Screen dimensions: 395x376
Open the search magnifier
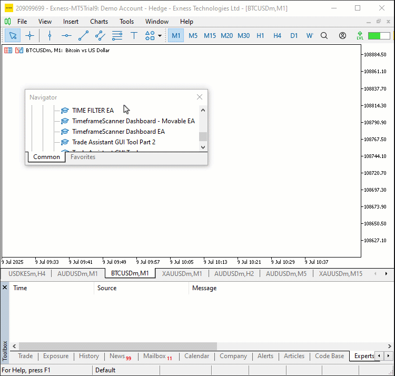click(x=324, y=35)
